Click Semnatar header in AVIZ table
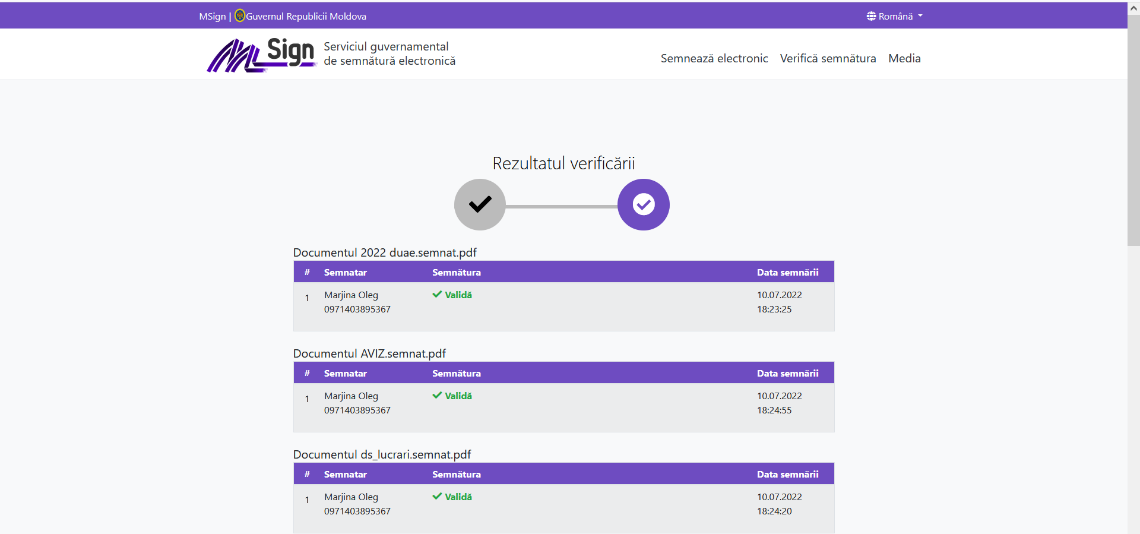Viewport: 1140px width, 534px height. click(x=345, y=374)
